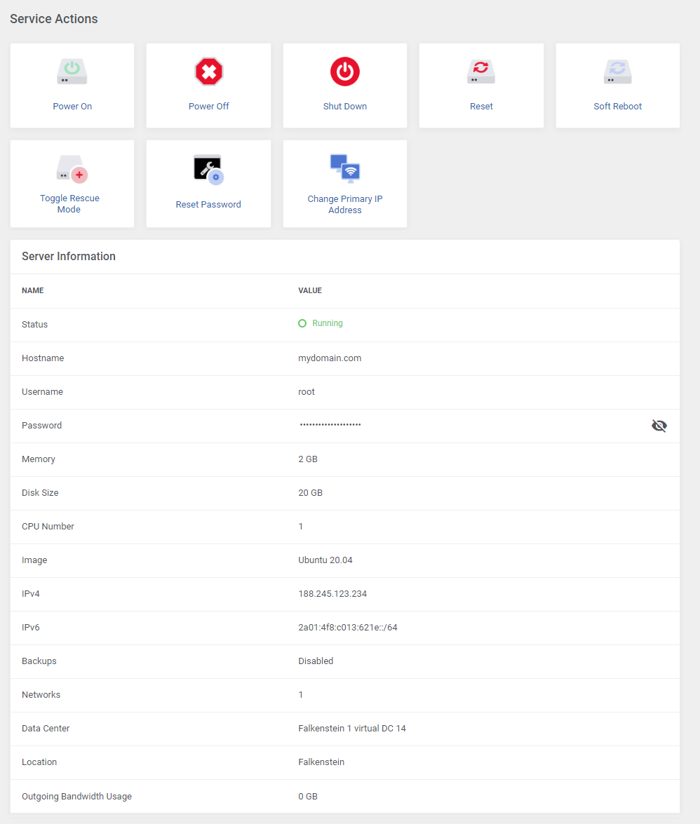Click the CPU Number row label
This screenshot has width=700, height=824.
[x=48, y=526]
